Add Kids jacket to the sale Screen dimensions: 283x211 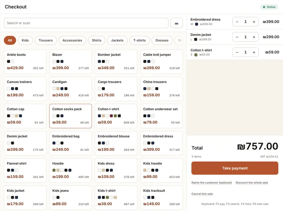tap(25, 198)
